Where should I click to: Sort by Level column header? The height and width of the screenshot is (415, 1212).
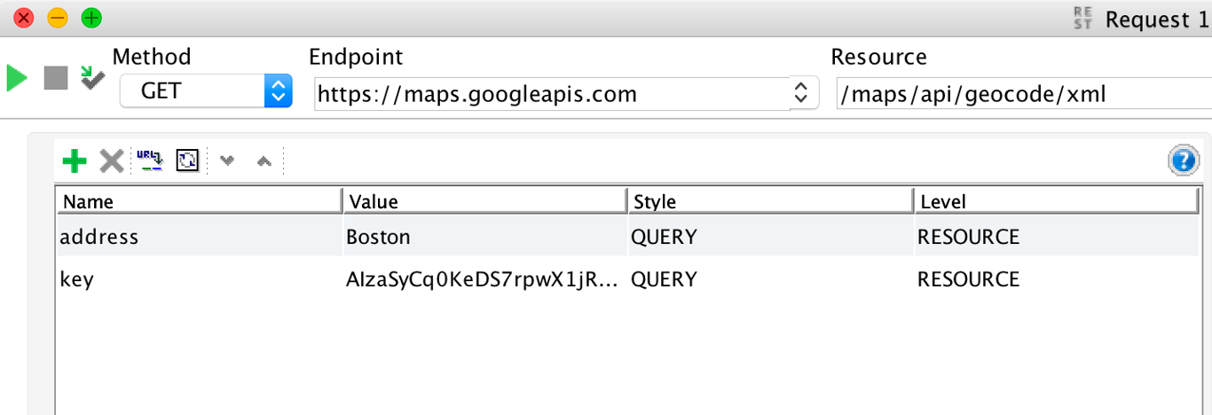coord(1057,201)
